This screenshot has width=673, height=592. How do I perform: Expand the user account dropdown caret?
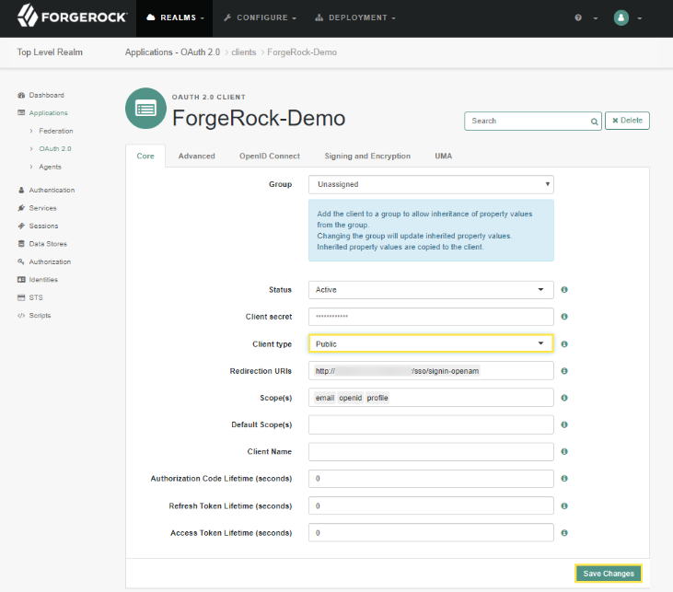coord(640,18)
